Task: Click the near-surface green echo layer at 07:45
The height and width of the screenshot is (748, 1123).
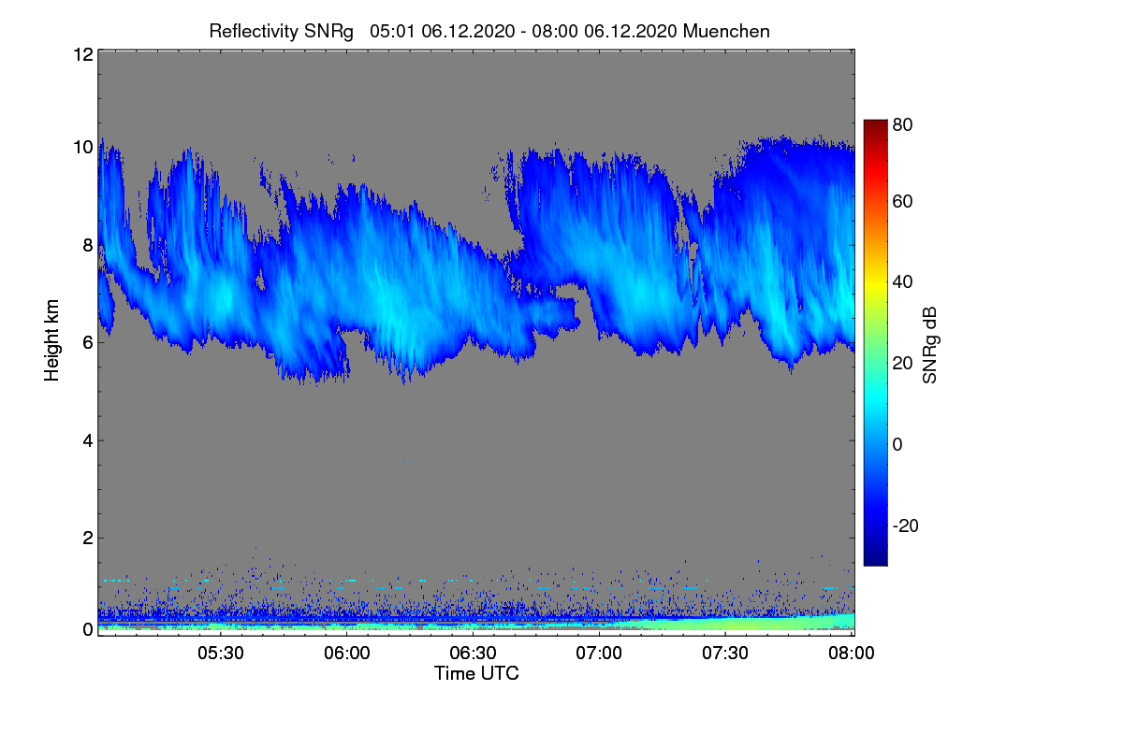Action: coord(789,623)
